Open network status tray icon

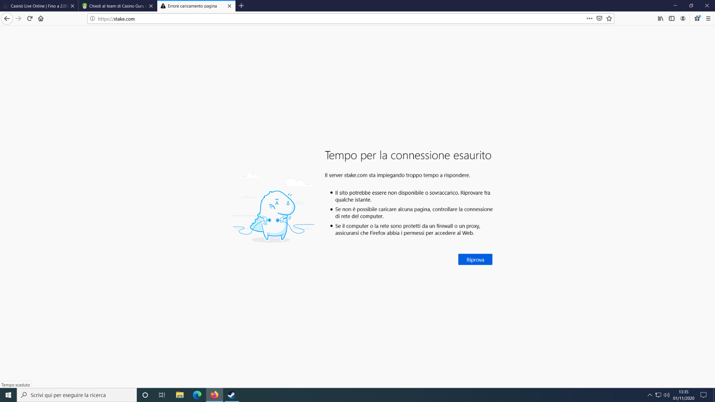(658, 395)
